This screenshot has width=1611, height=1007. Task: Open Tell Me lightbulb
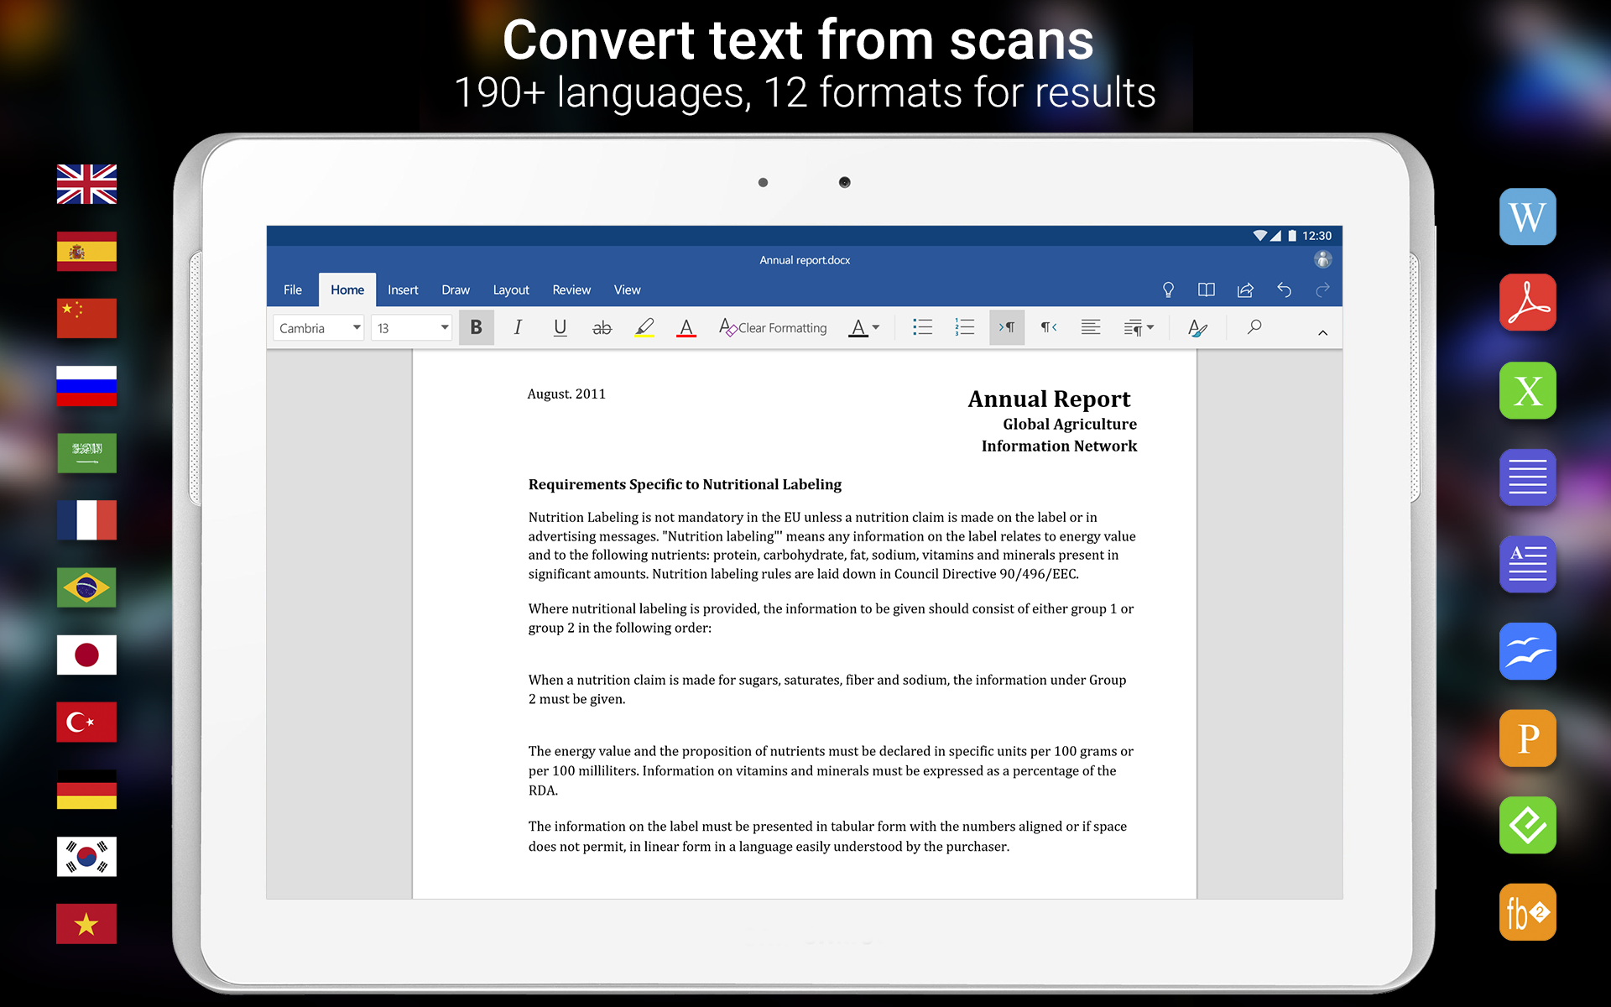(x=1168, y=290)
